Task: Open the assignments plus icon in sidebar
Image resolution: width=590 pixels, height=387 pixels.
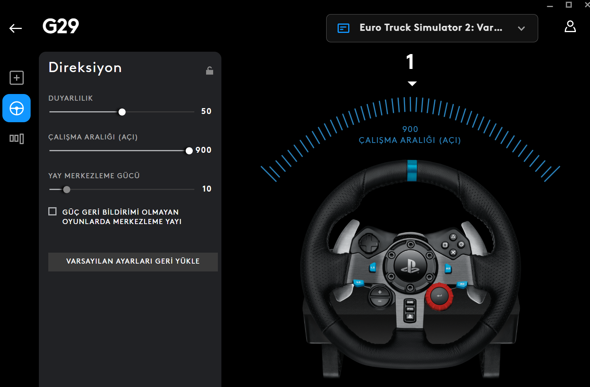Action: click(16, 78)
